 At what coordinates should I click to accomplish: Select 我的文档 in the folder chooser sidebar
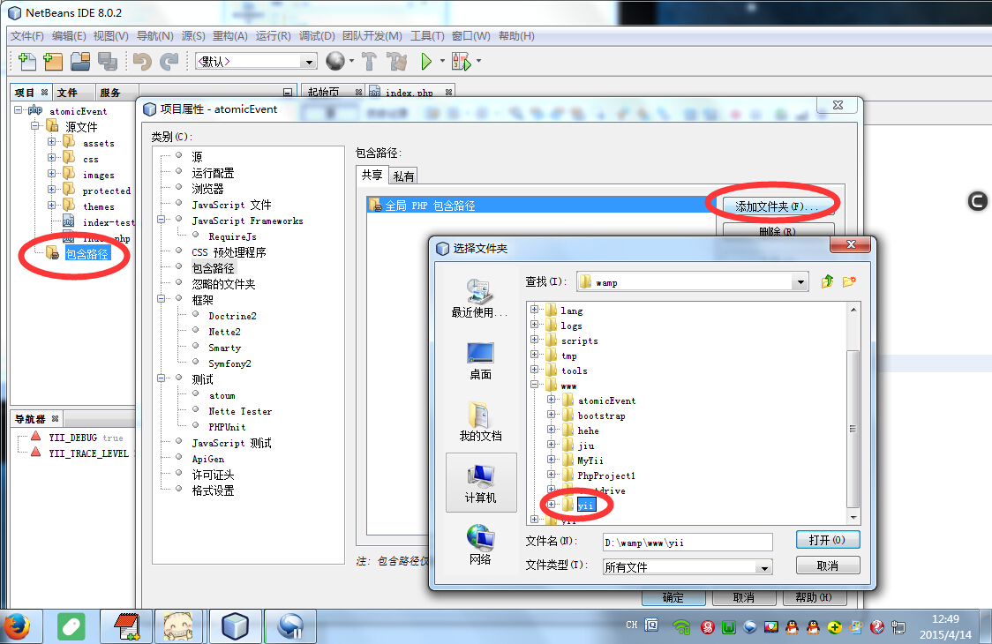point(481,422)
